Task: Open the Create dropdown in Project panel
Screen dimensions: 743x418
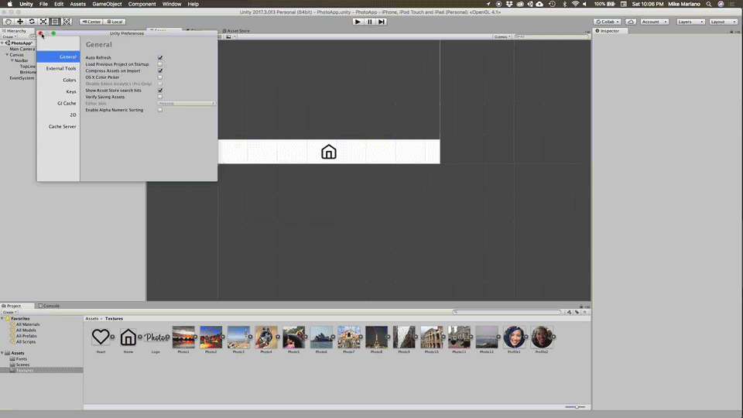Action: 9,312
